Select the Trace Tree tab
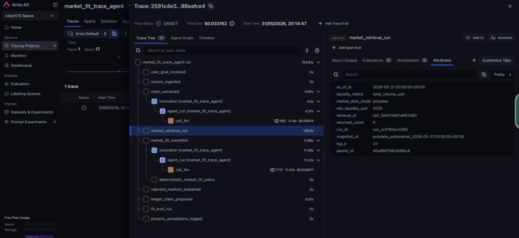The width and height of the screenshot is (519, 238). click(x=151, y=38)
